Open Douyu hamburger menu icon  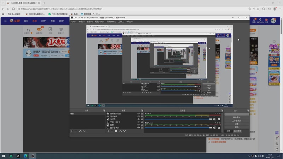(5, 21)
